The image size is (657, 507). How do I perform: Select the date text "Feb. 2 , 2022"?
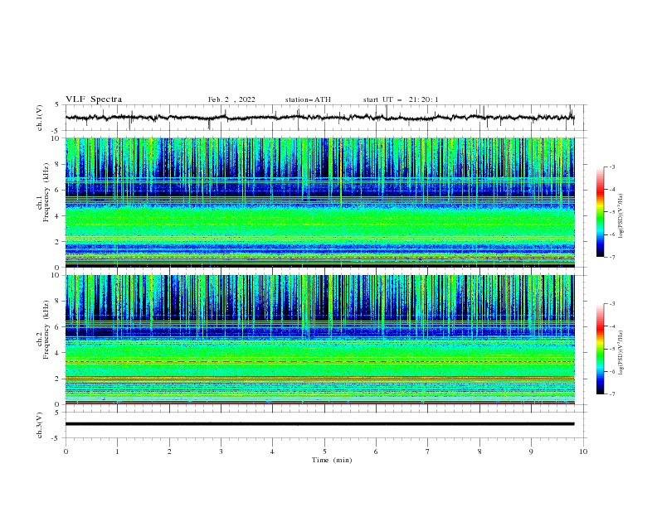(231, 99)
